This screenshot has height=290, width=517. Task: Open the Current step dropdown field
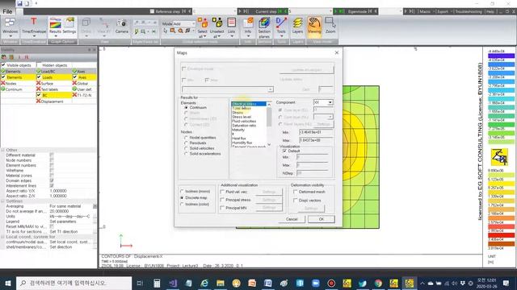[x=309, y=11]
